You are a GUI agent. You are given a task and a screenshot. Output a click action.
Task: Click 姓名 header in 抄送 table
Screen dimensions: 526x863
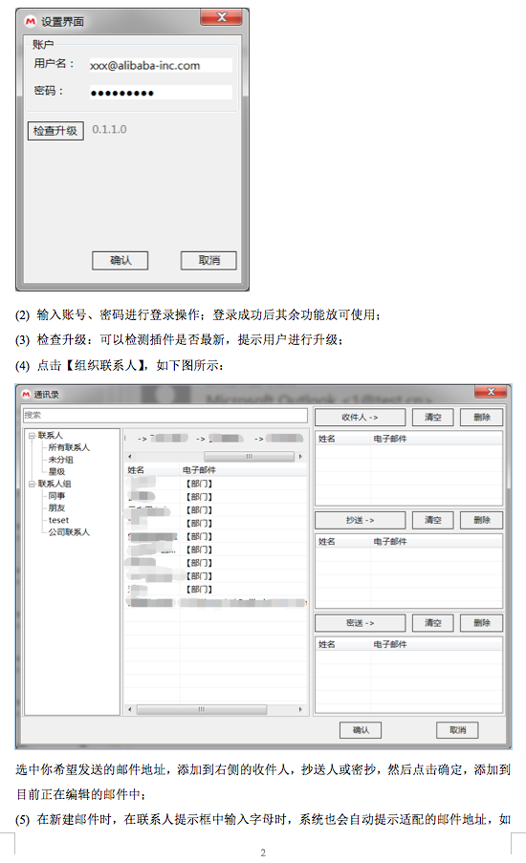click(x=327, y=542)
